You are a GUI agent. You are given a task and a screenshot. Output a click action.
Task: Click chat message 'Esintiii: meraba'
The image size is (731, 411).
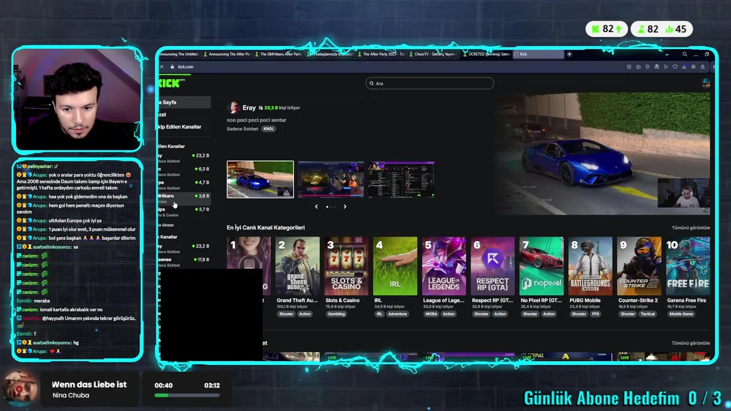click(x=33, y=301)
